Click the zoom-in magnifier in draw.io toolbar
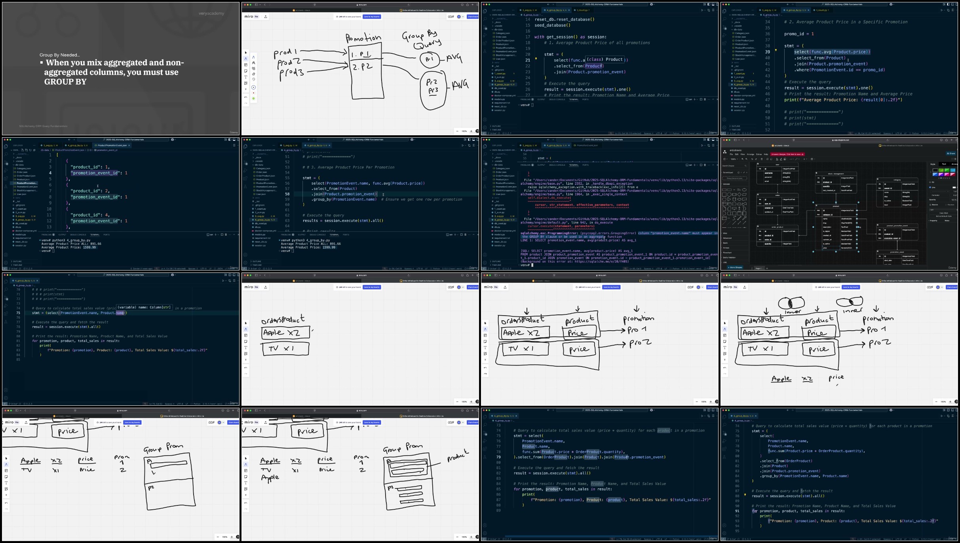Screen dimensions: 960x543 point(742,159)
